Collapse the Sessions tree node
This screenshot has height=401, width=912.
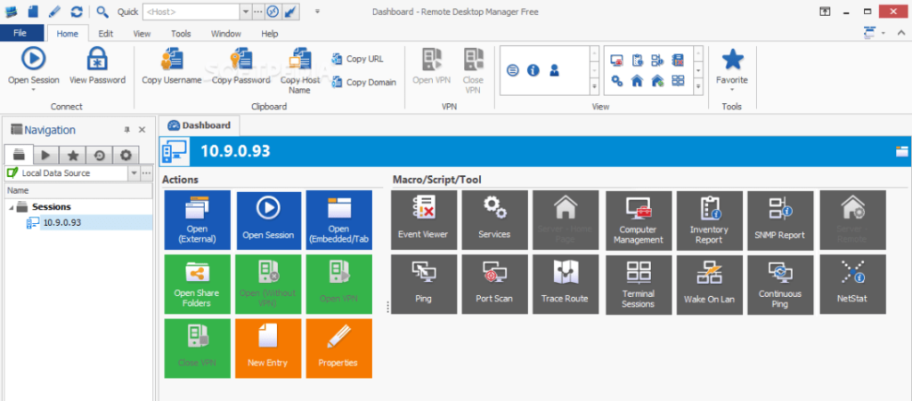point(12,207)
